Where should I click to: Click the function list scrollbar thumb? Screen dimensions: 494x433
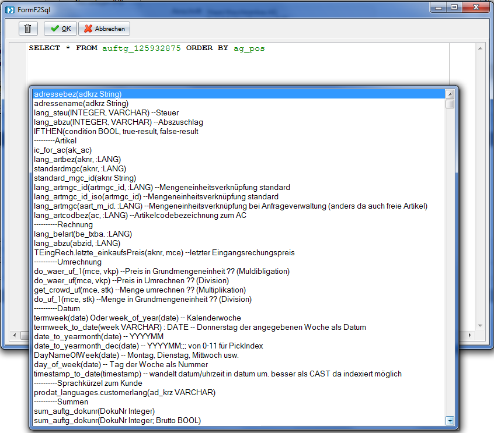coord(450,104)
